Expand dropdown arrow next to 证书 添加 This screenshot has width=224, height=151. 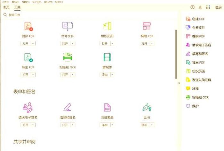tap(152, 125)
